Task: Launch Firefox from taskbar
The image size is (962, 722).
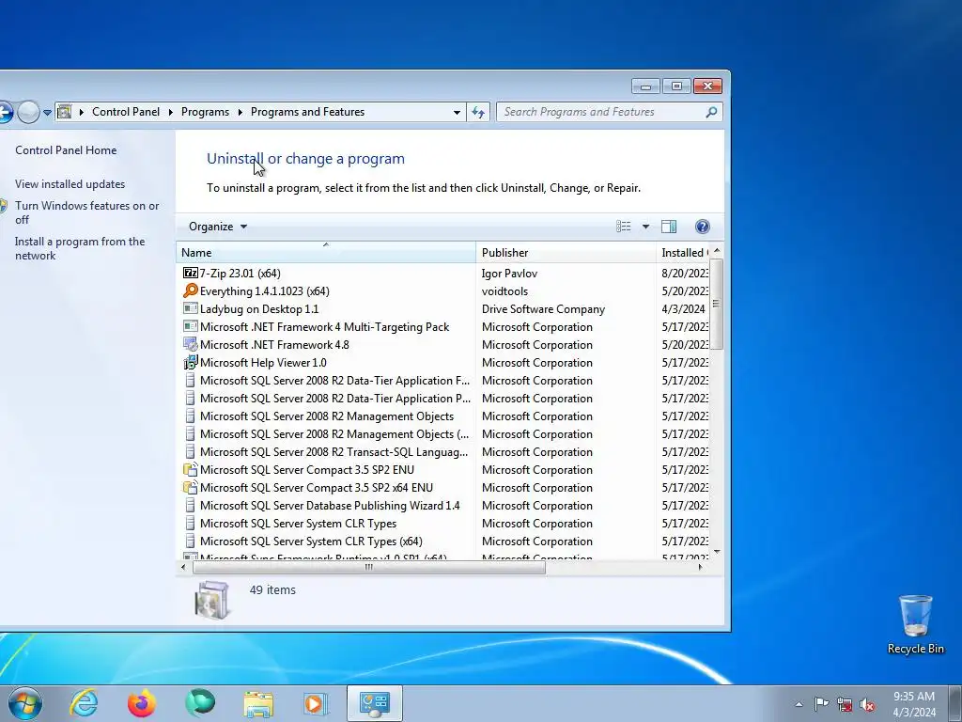Action: click(141, 703)
